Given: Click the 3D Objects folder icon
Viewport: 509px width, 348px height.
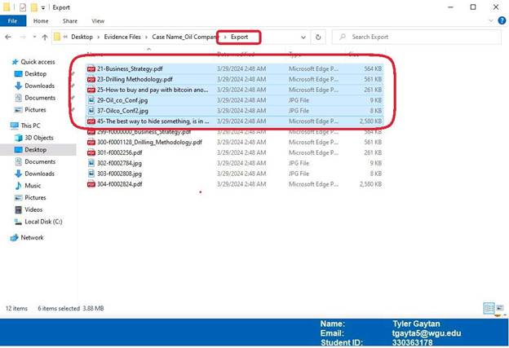Looking at the screenshot, I should (x=16, y=137).
